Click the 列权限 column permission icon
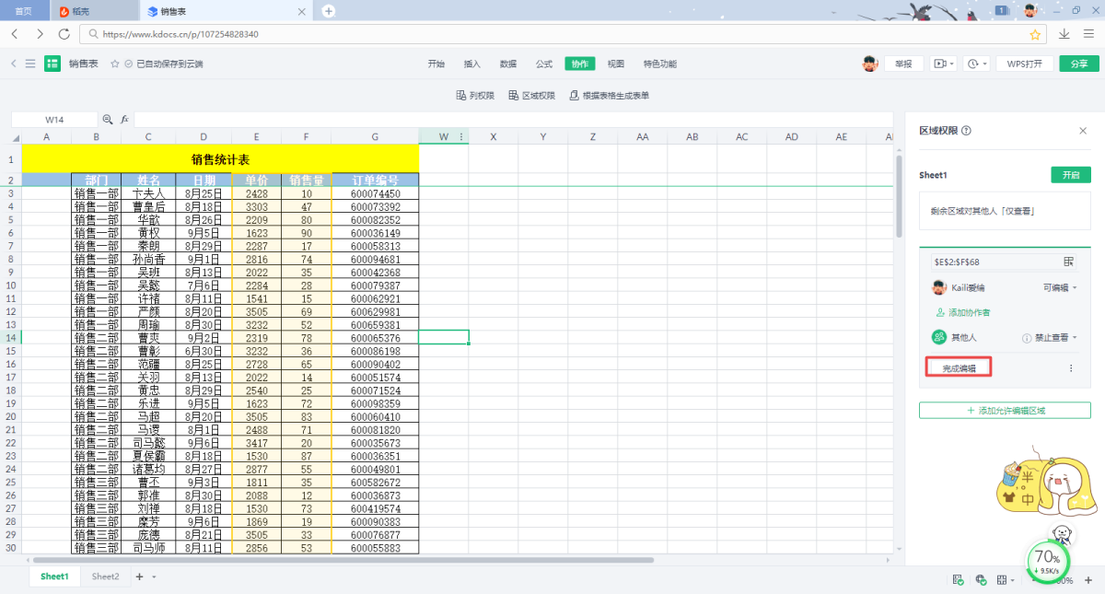 [x=475, y=96]
